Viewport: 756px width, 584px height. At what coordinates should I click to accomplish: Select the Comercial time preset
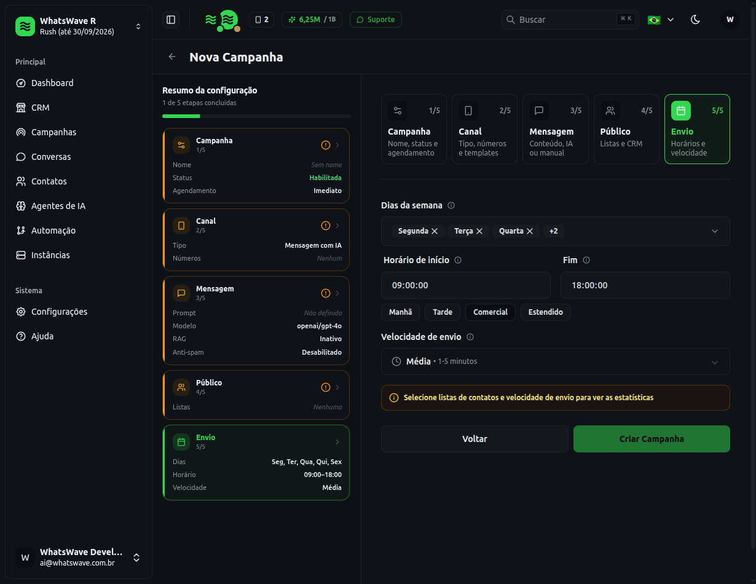click(x=490, y=312)
